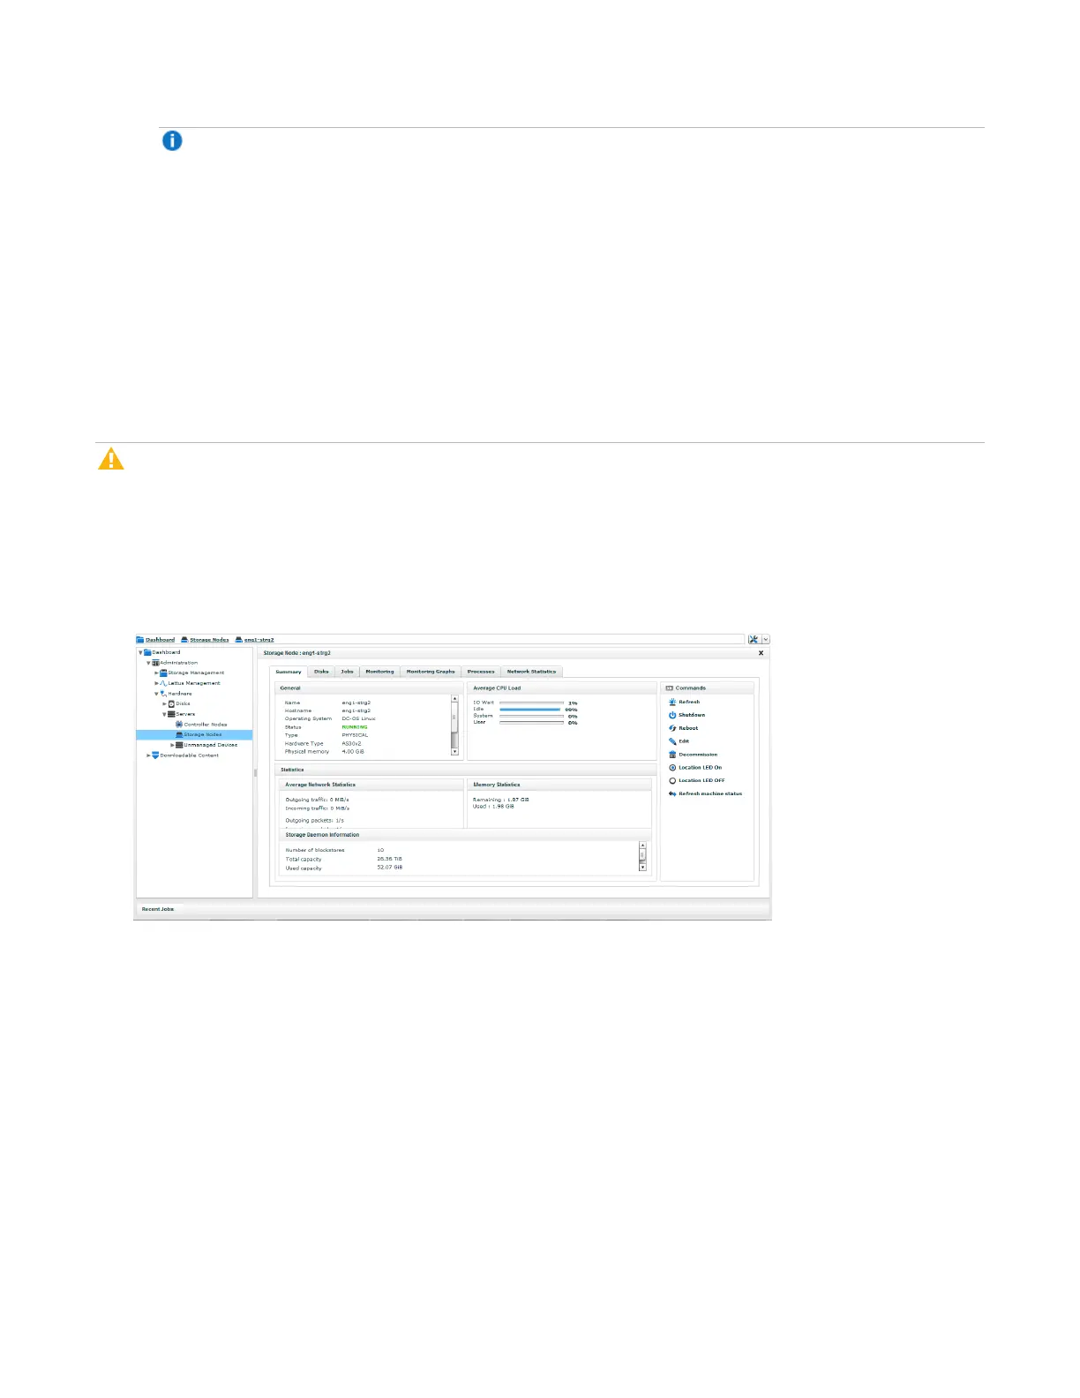The width and height of the screenshot is (1080, 1398).
Task: Click the Controller Nodes icon in the tree
Action: 179,725
